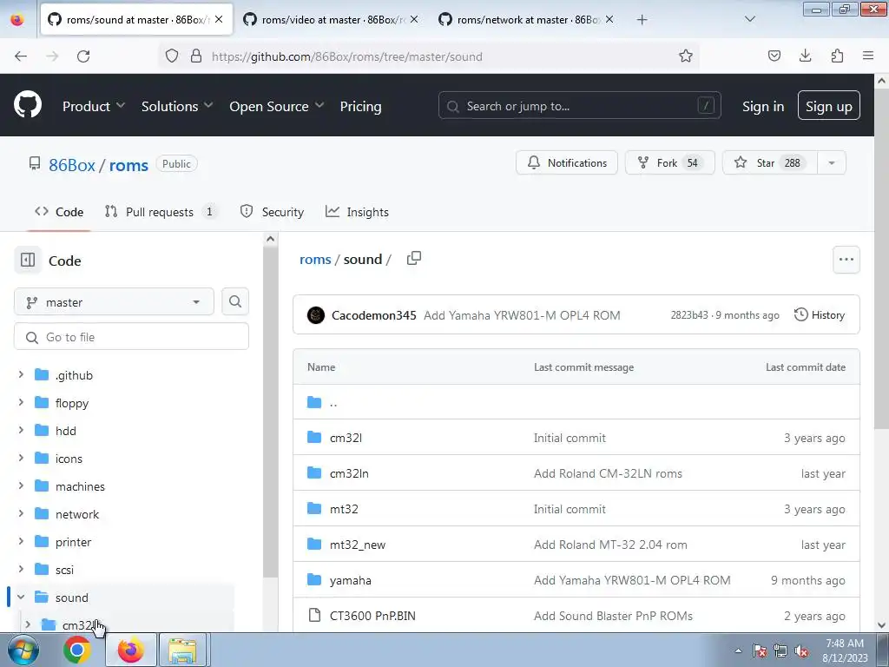Open the Star lists dropdown arrow
Viewport: 889px width, 667px height.
831,162
